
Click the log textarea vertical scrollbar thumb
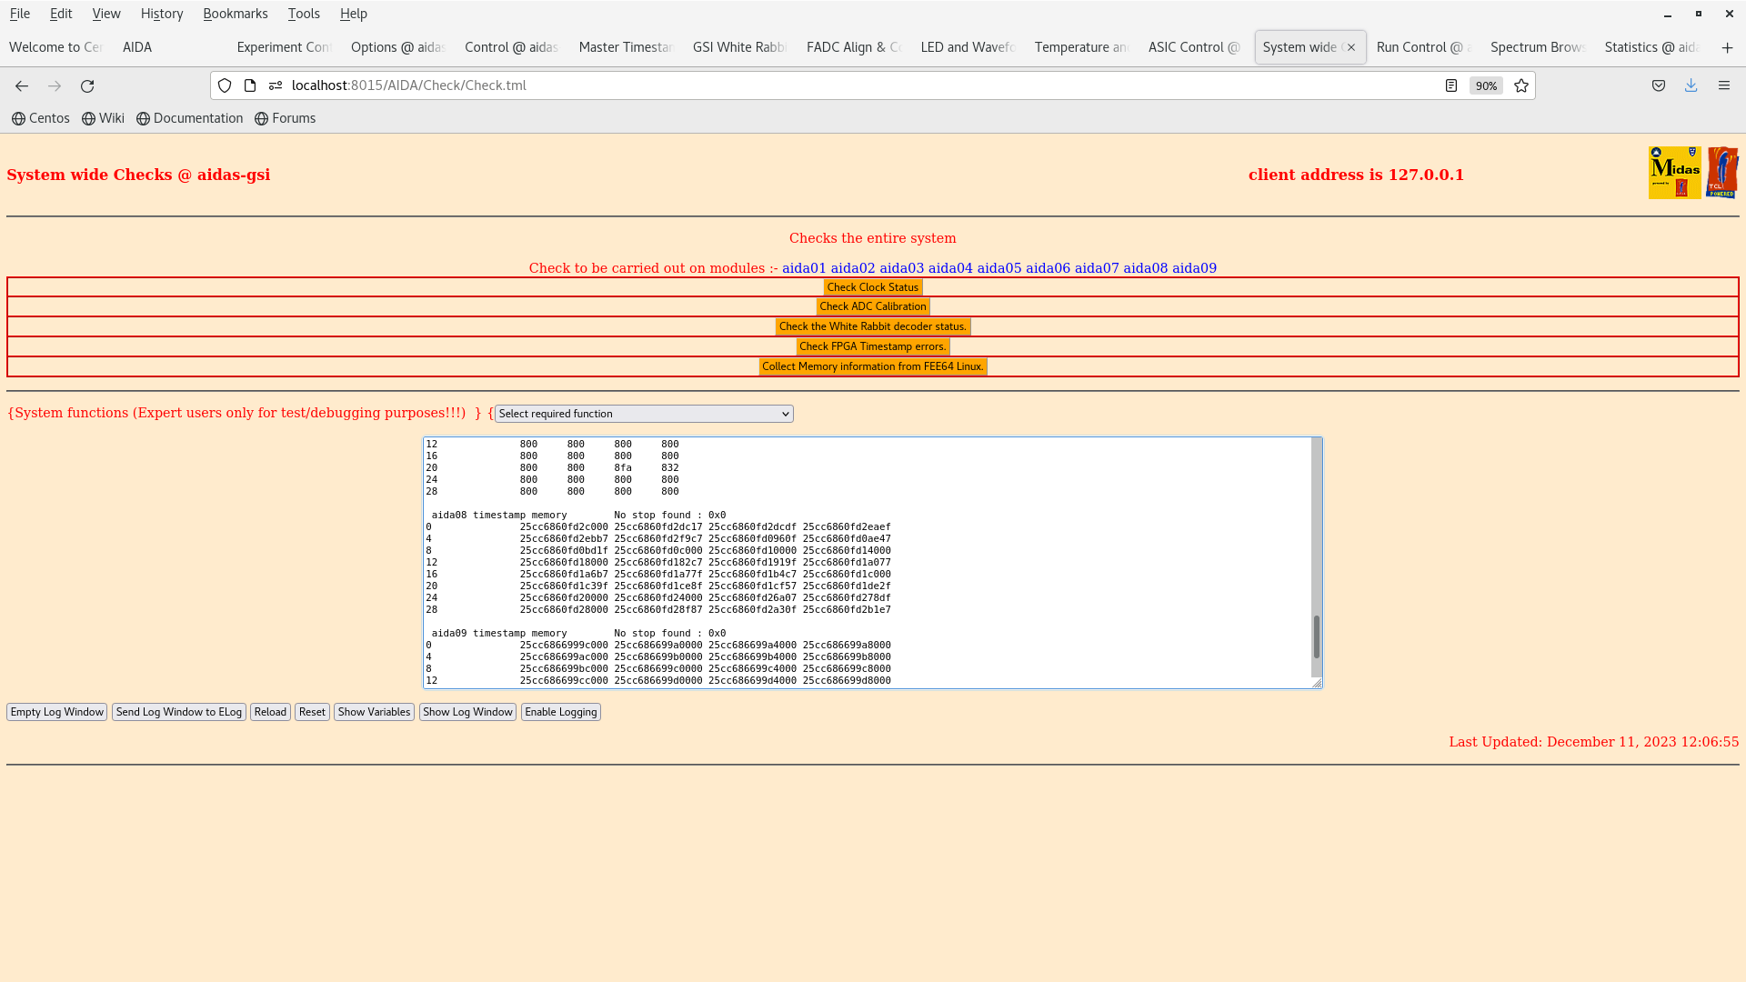pos(1316,636)
